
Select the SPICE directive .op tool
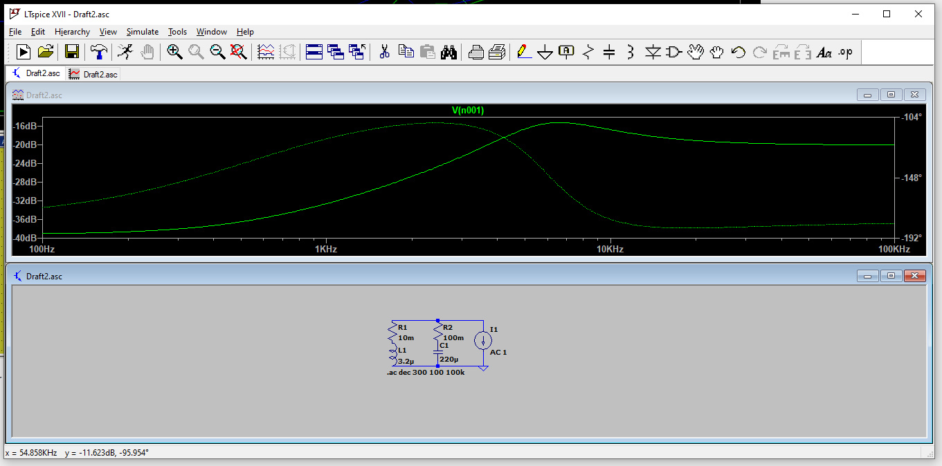845,52
